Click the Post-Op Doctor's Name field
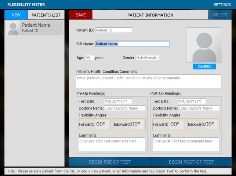 199,108
